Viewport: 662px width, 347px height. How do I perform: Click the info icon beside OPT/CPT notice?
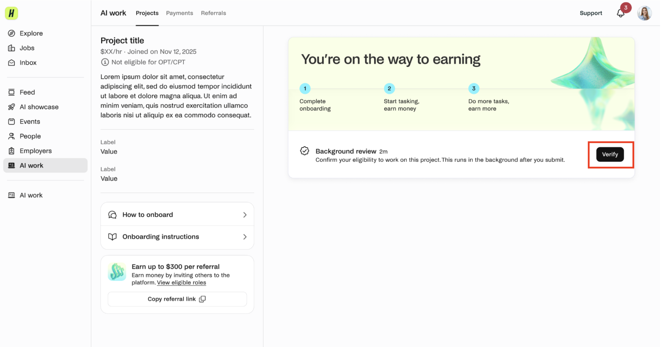(x=105, y=62)
